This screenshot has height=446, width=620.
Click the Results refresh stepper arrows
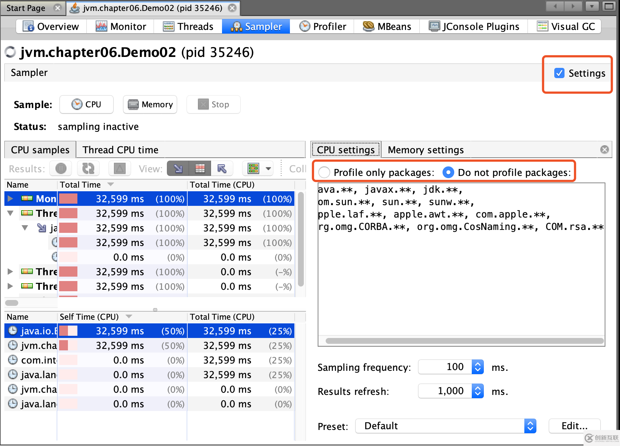[478, 391]
